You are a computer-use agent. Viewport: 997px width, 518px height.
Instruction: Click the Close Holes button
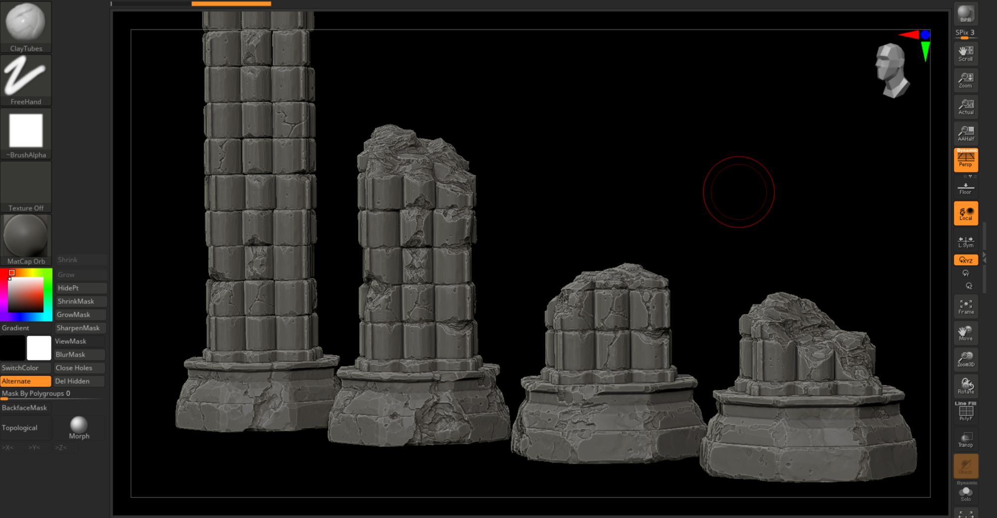coord(79,368)
